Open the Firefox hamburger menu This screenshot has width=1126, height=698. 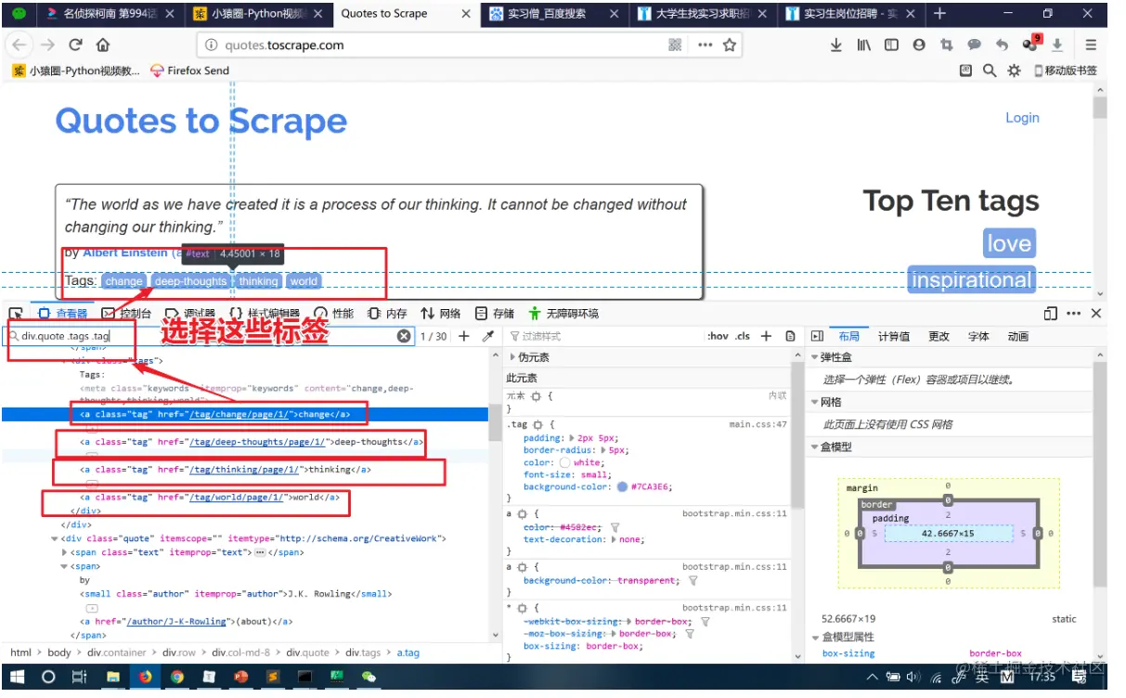tap(1091, 45)
